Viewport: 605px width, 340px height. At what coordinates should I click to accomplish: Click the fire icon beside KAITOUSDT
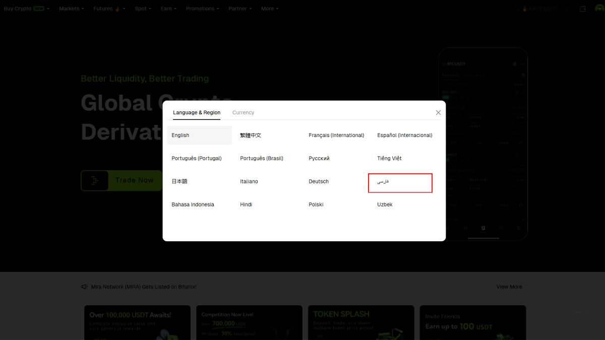tap(524, 9)
